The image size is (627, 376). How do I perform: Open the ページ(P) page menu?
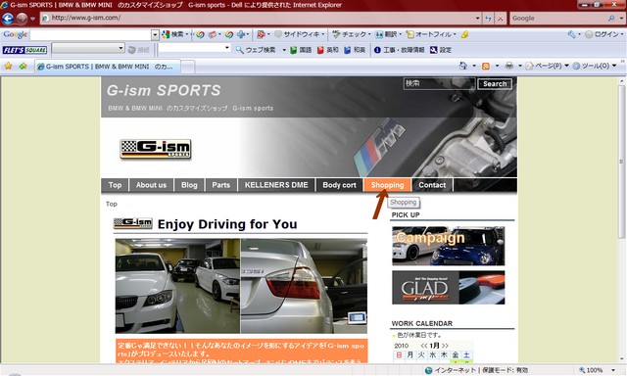click(x=547, y=66)
